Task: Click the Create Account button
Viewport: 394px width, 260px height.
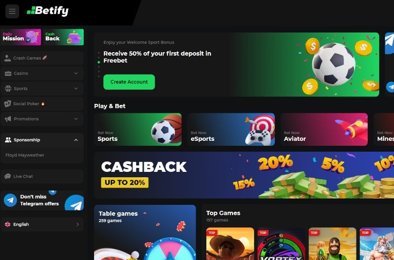Action: click(129, 82)
